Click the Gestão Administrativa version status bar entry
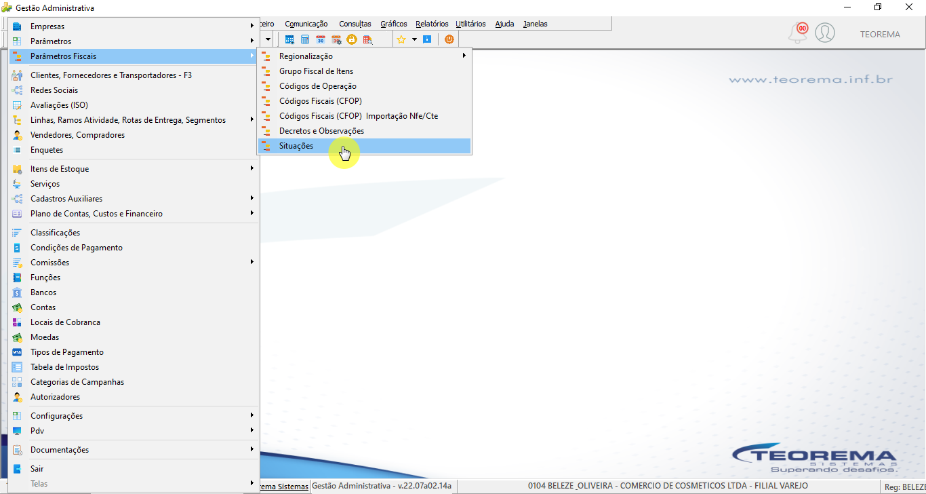This screenshot has height=494, width=926. [382, 486]
